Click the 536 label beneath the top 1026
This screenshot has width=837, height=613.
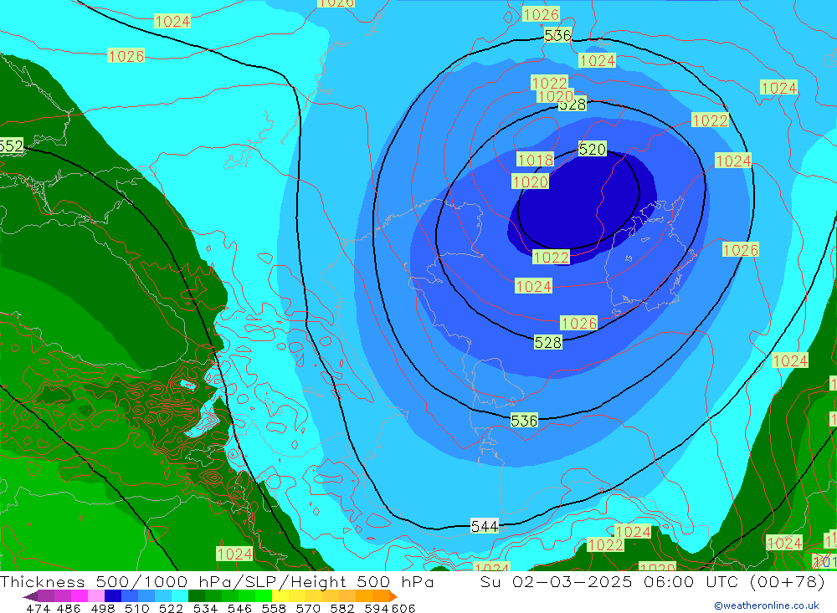(557, 35)
